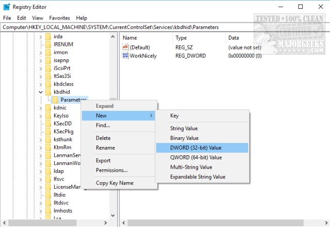Screen dimensions: 330x227
Task: Click the KSecPkg folder icon
Action: pos(48,132)
